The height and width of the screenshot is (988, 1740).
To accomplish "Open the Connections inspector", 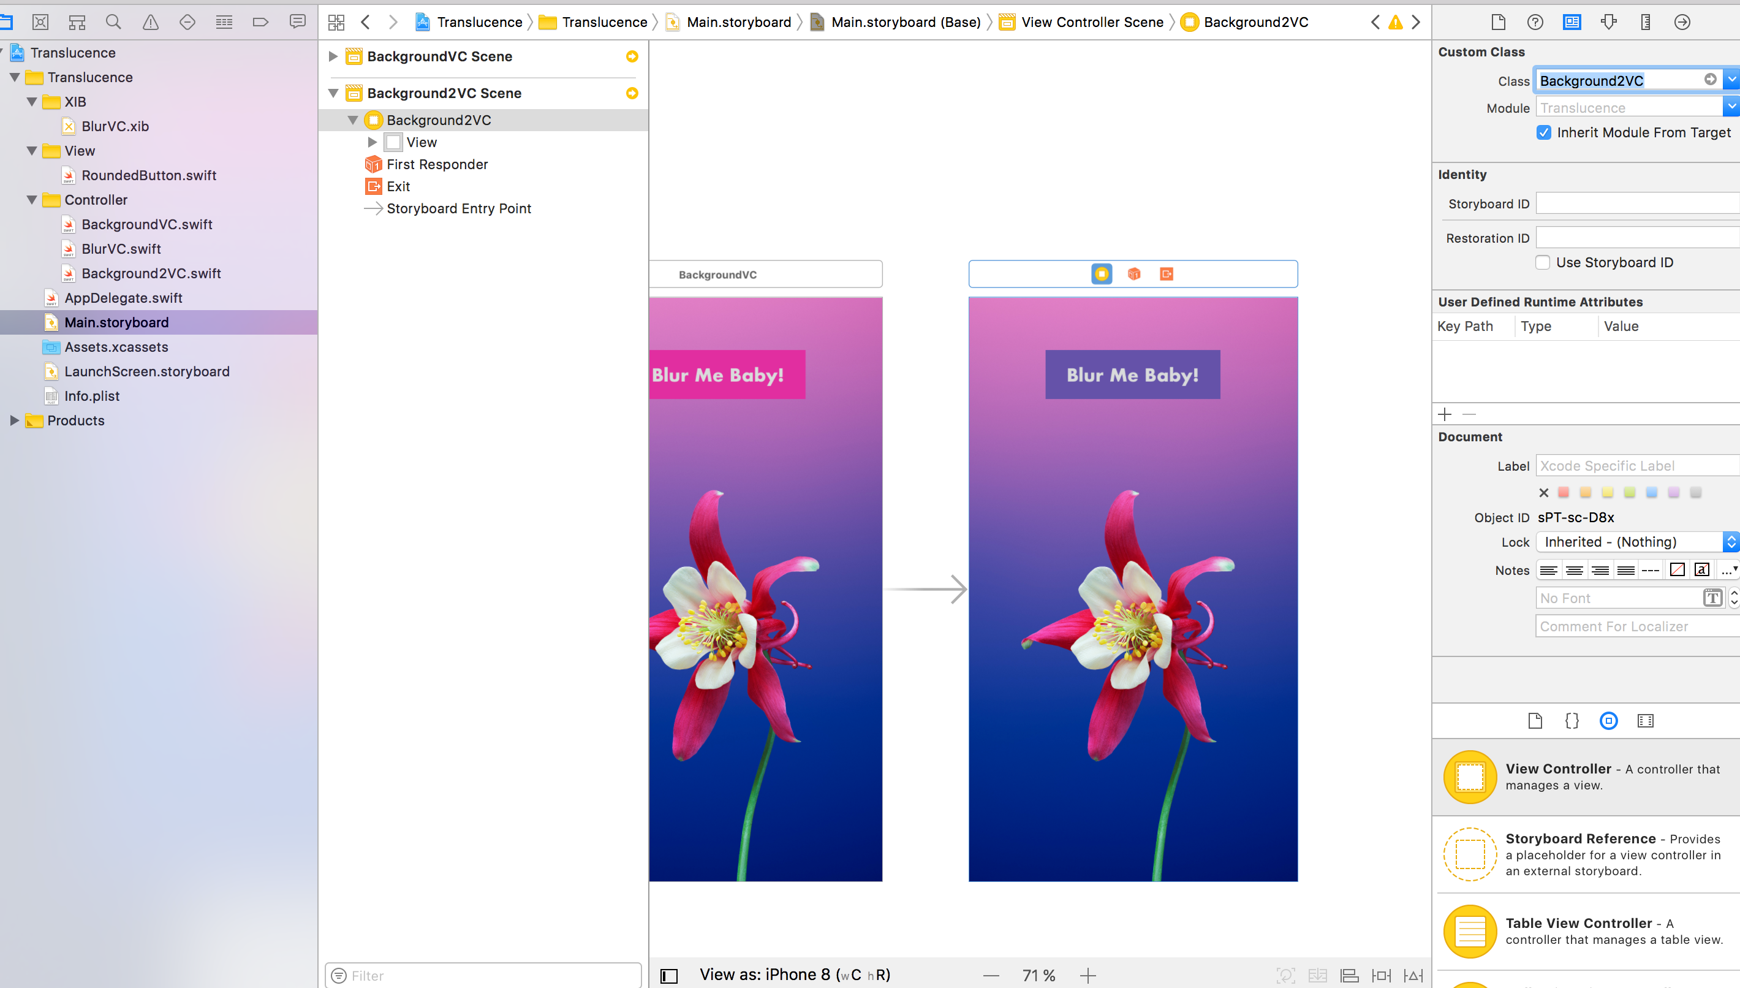I will tap(1682, 21).
